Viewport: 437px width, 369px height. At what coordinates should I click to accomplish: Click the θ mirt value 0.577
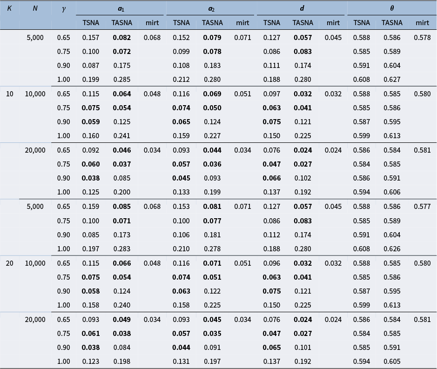click(422, 207)
